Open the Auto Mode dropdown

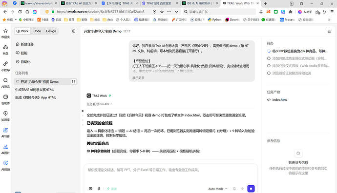[217, 189]
